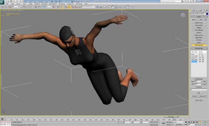Click the Measure utility button
This screenshot has width=209, height=126.
coord(199,32)
